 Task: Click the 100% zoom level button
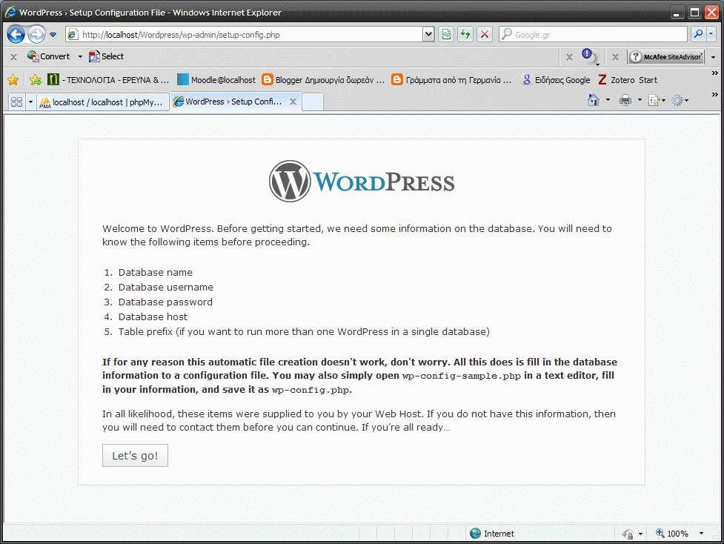click(x=672, y=534)
